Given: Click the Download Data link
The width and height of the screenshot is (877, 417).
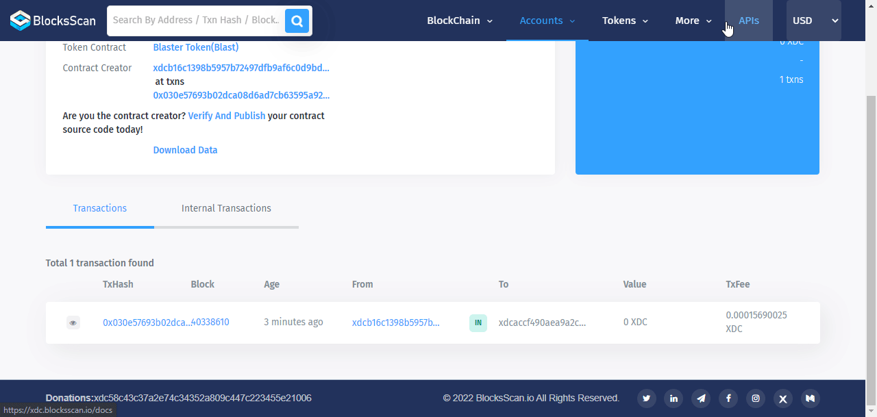Looking at the screenshot, I should (185, 151).
